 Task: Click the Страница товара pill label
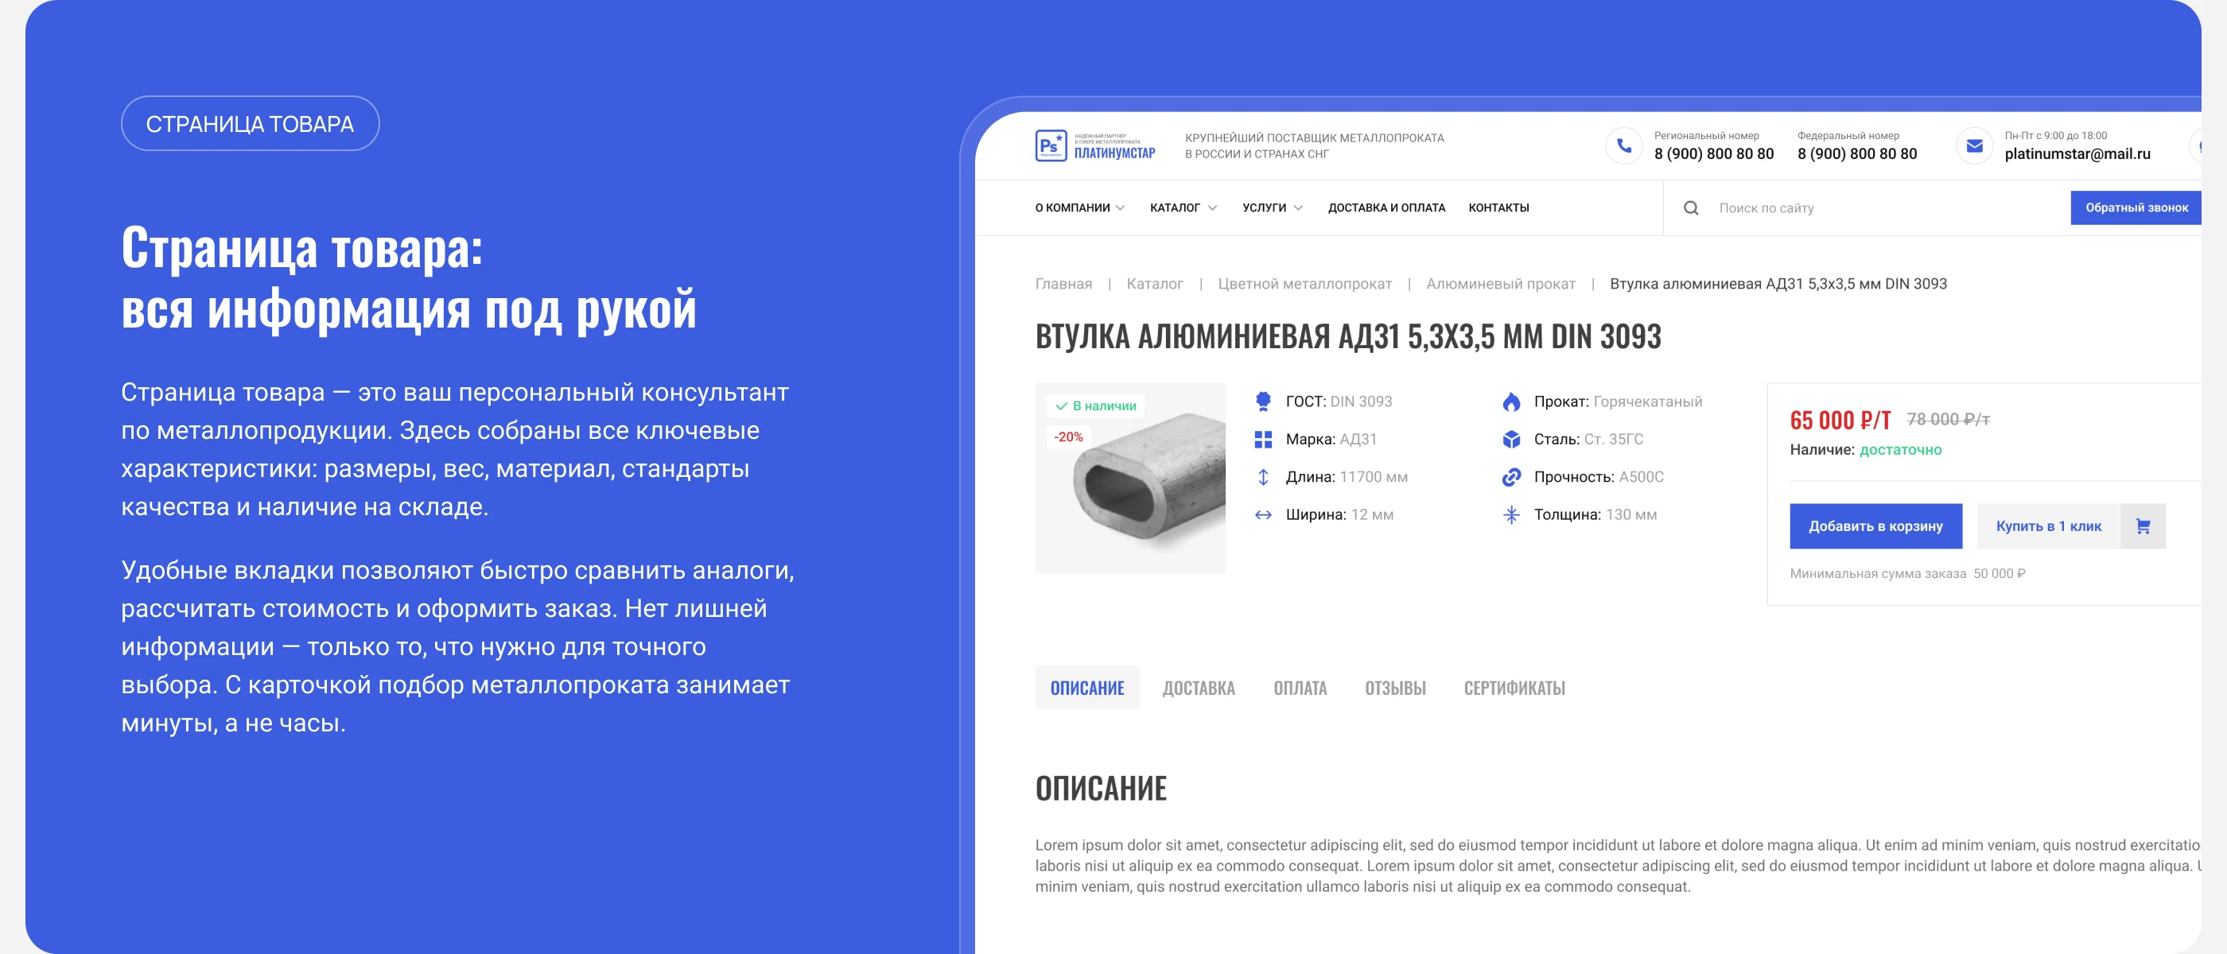tap(250, 123)
